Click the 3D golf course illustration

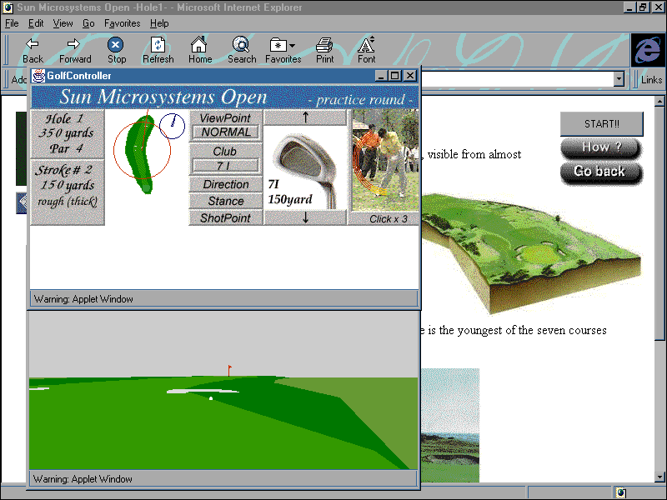(531, 252)
